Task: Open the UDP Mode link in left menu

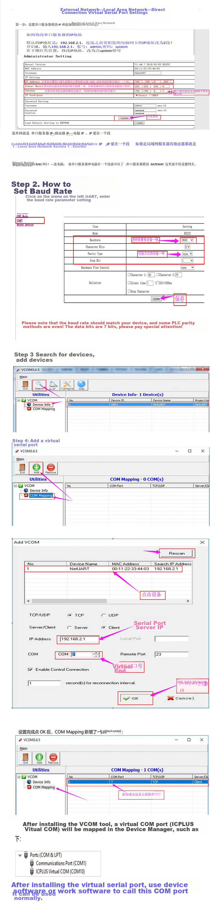Action: [x=22, y=216]
